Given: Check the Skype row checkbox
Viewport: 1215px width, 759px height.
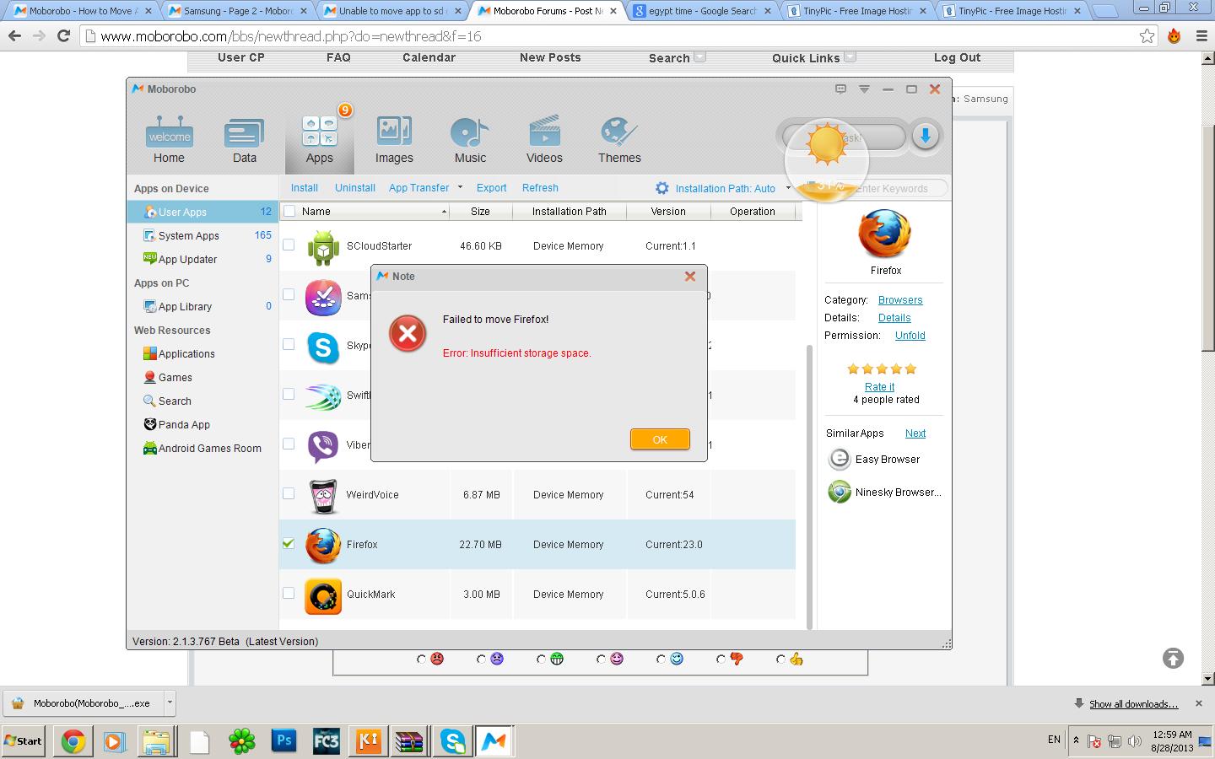Looking at the screenshot, I should pyautogui.click(x=289, y=344).
